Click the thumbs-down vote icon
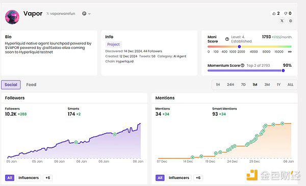The height and width of the screenshot is (186, 306). (x=286, y=13)
